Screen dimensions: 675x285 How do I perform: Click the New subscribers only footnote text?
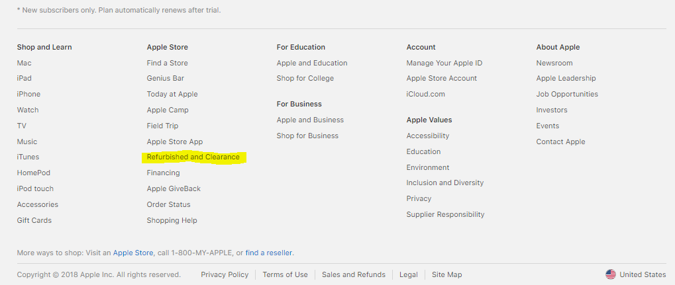[x=119, y=10]
